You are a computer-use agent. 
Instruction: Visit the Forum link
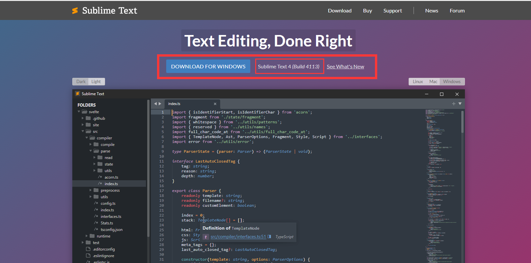457,11
